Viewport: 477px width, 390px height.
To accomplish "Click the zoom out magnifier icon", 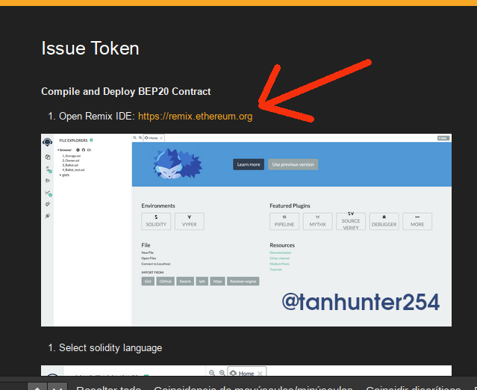I will [135, 137].
